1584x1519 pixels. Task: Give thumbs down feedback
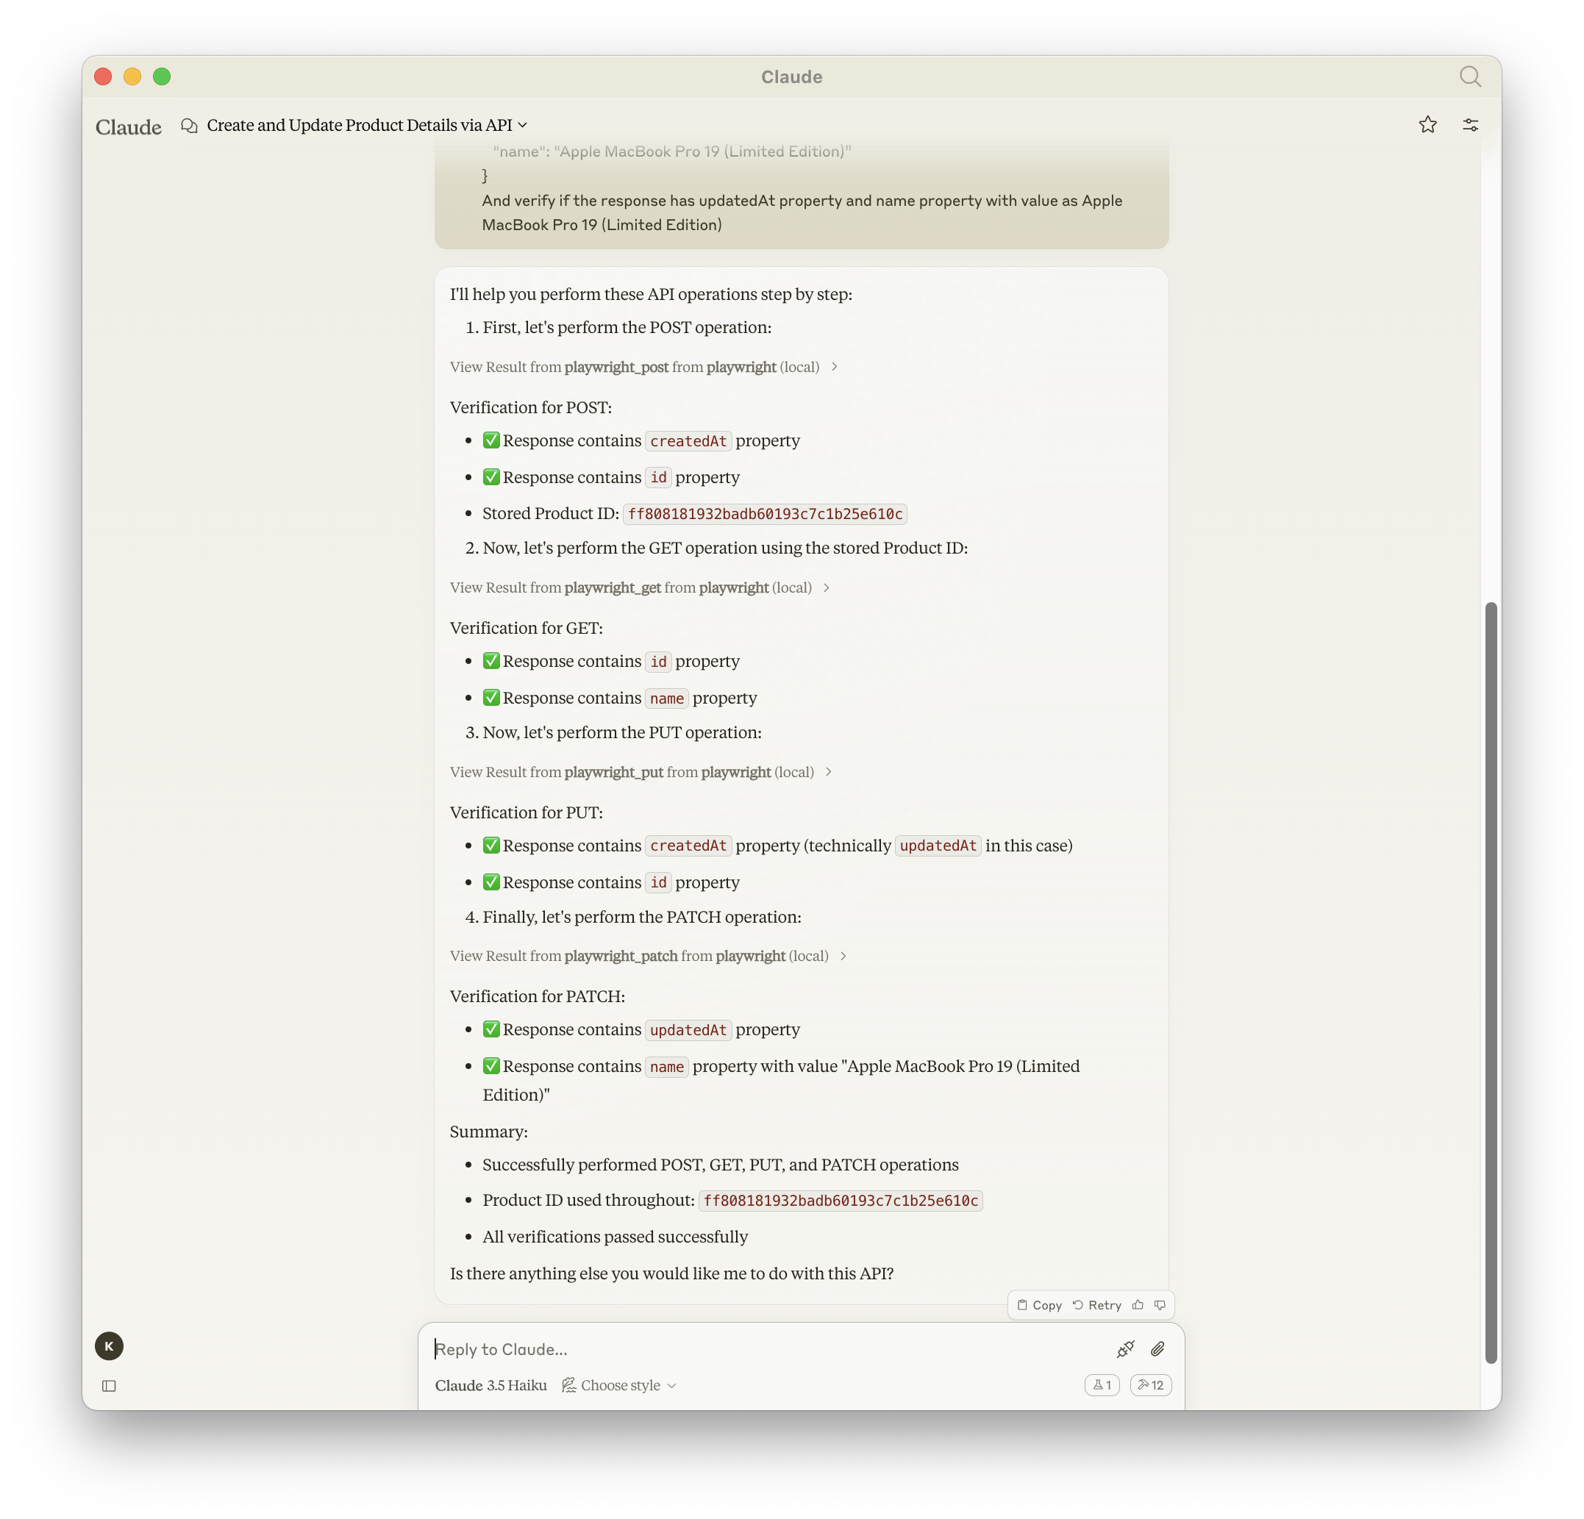click(1160, 1305)
